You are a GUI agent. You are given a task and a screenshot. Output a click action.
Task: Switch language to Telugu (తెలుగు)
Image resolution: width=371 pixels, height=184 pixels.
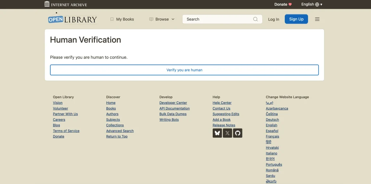click(271, 181)
